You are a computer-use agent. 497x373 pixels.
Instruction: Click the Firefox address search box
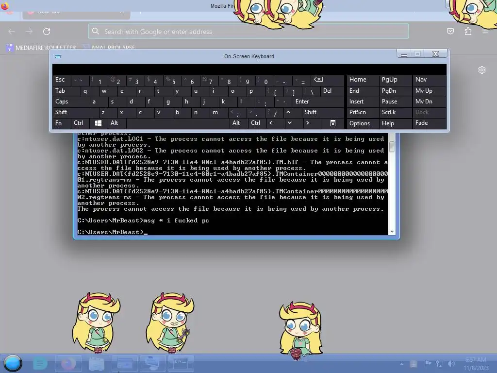[x=248, y=32]
